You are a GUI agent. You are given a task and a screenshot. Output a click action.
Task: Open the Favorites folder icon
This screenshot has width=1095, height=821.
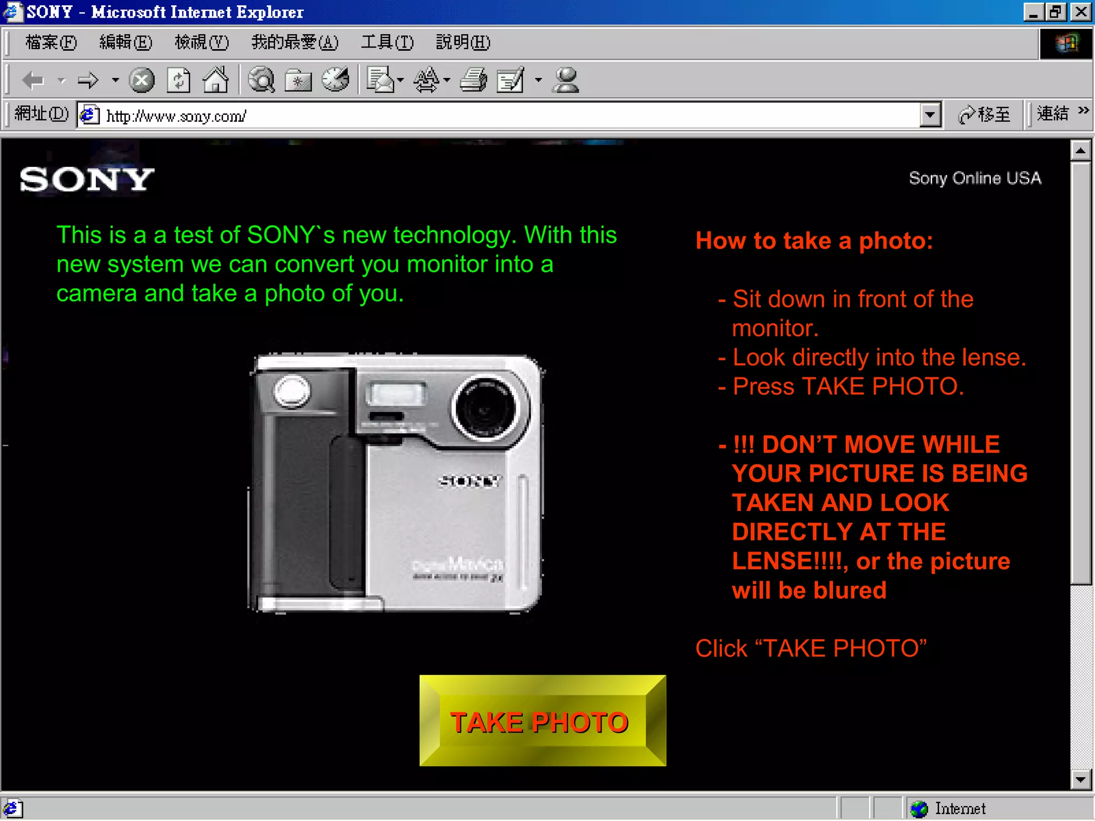(x=298, y=81)
